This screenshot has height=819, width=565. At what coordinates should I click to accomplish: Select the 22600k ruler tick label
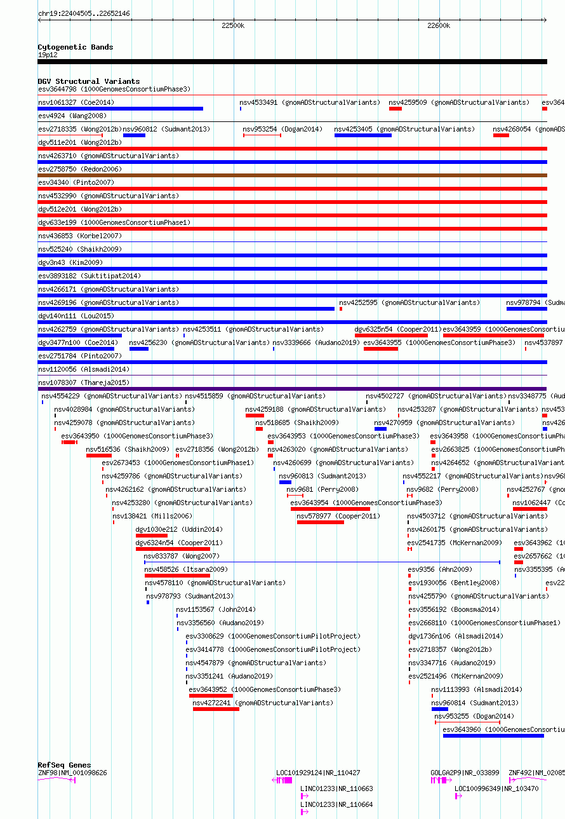(439, 25)
